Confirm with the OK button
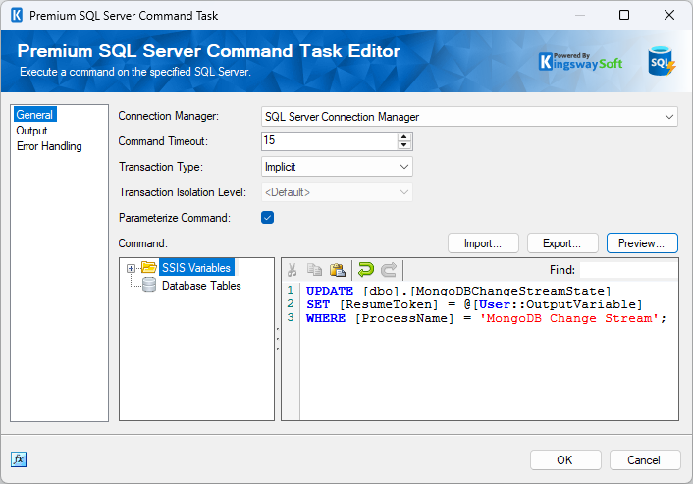The width and height of the screenshot is (693, 484). click(565, 460)
